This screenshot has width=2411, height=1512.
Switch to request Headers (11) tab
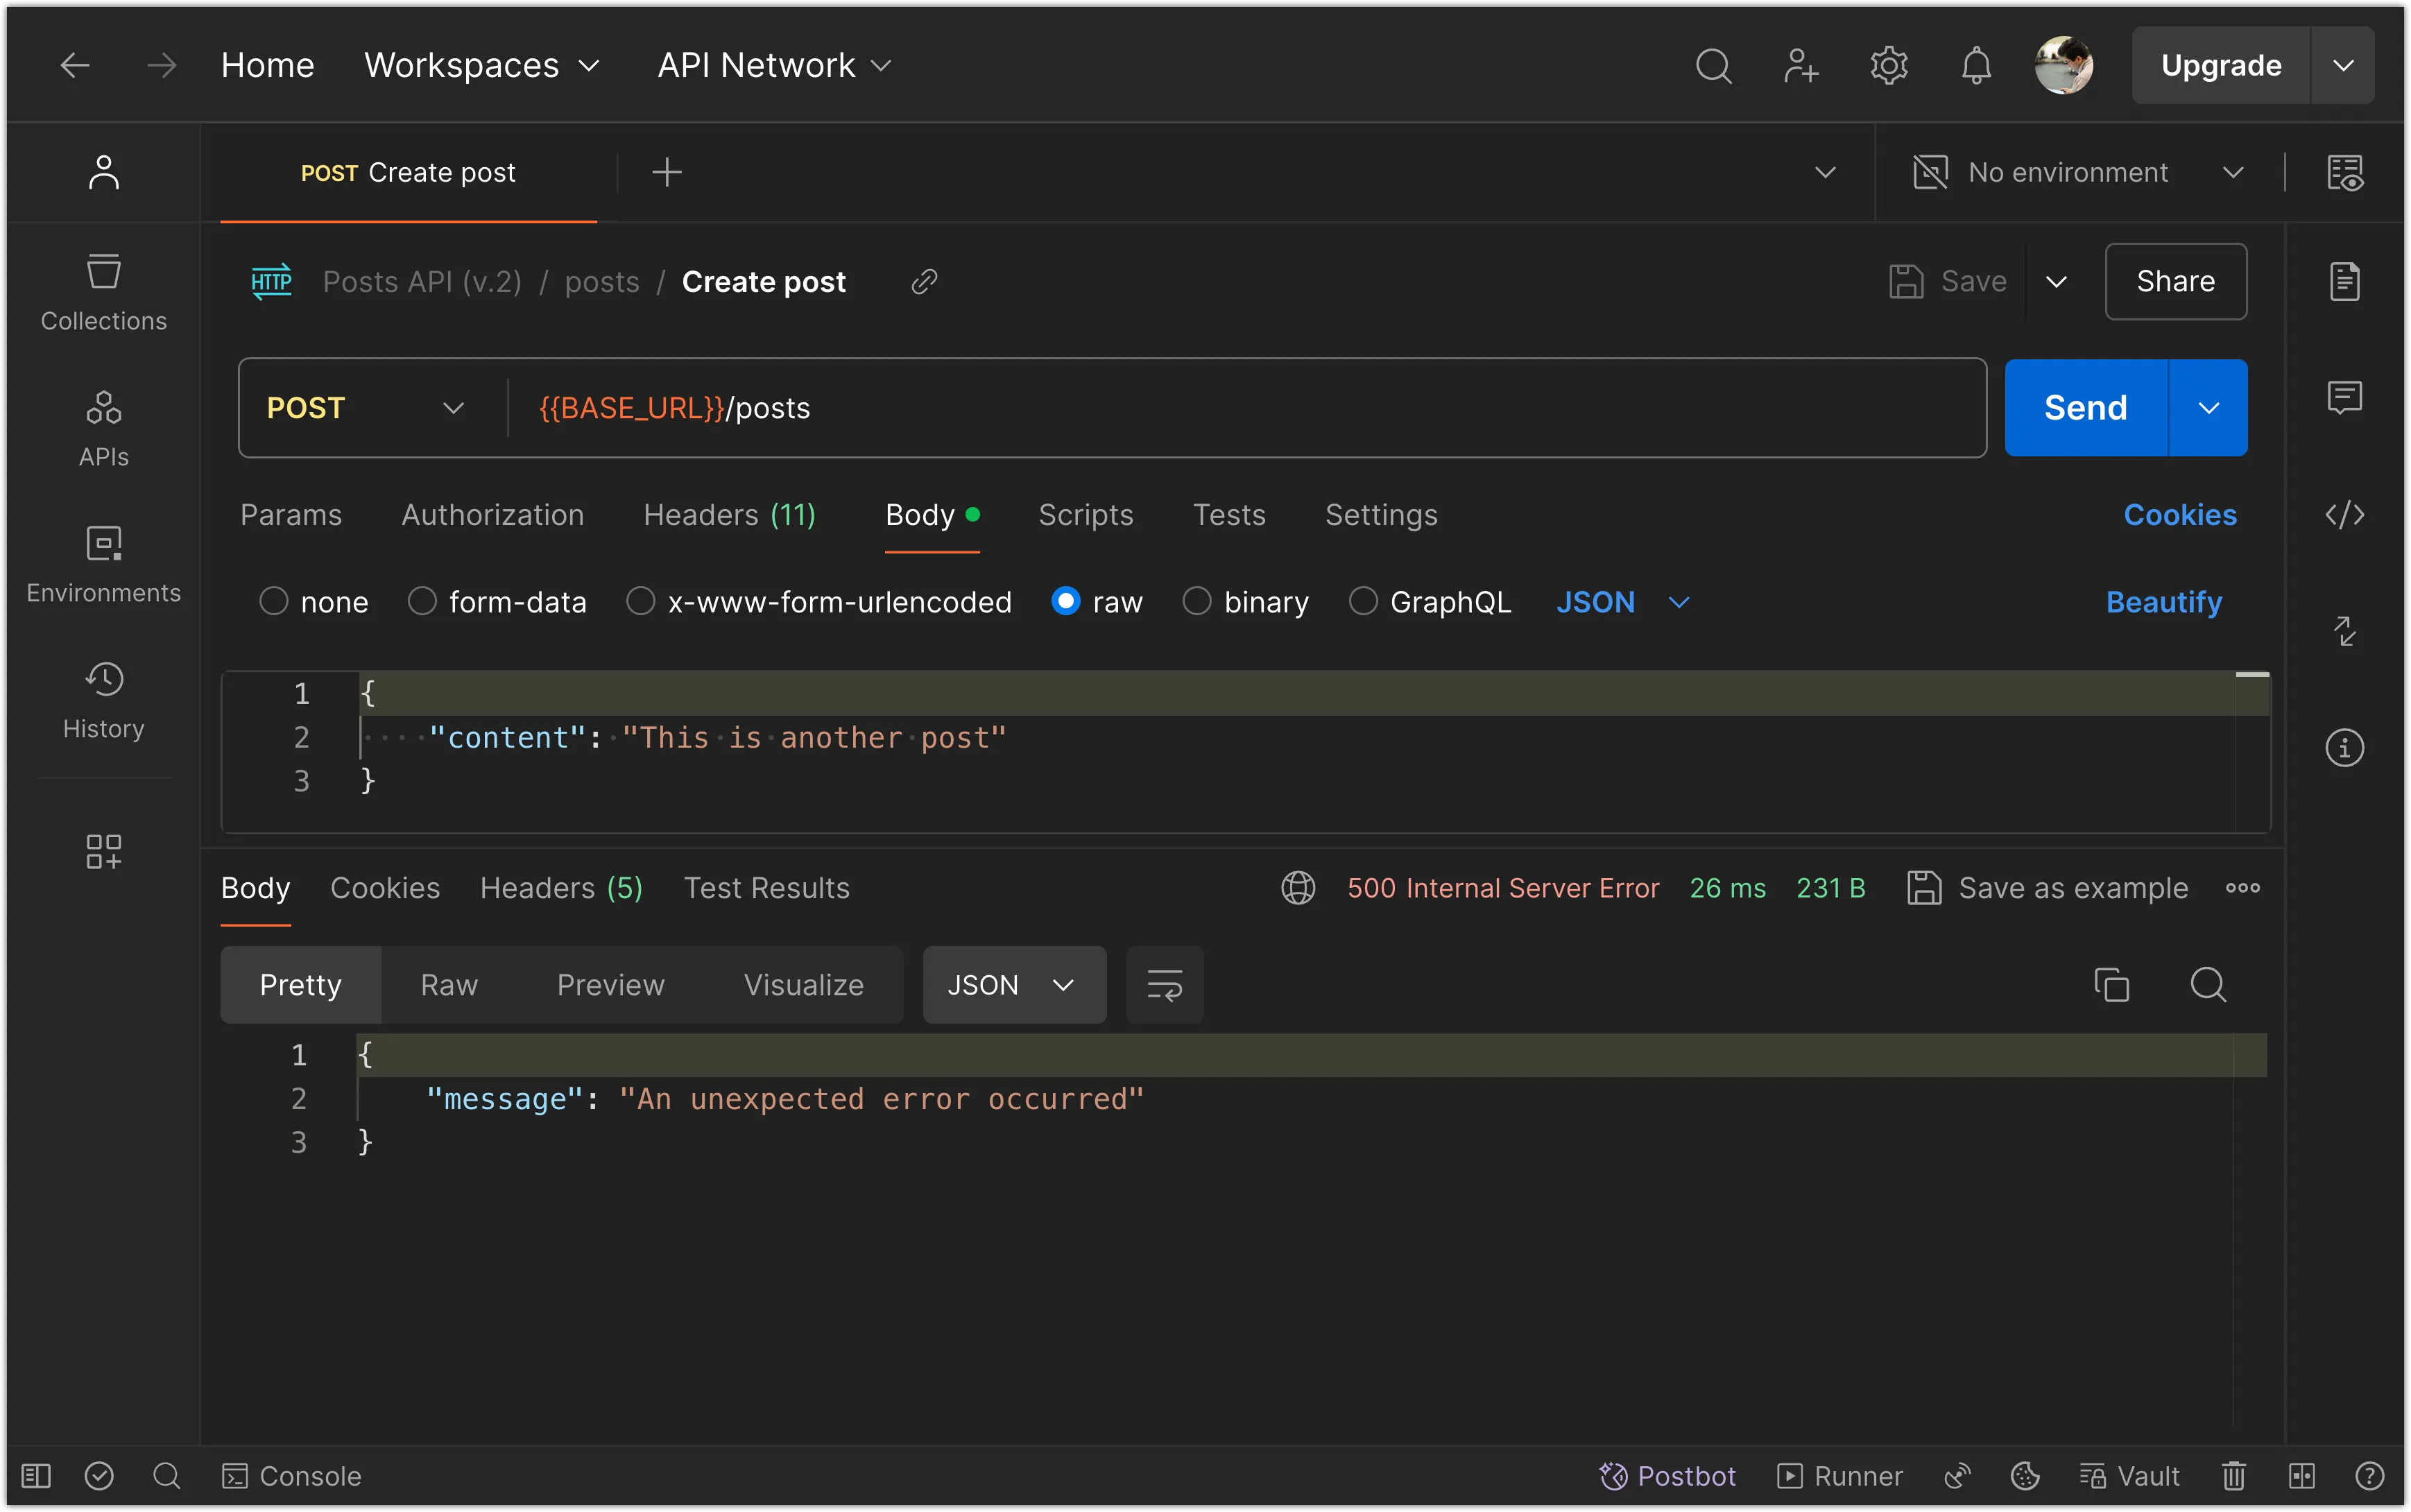point(730,515)
